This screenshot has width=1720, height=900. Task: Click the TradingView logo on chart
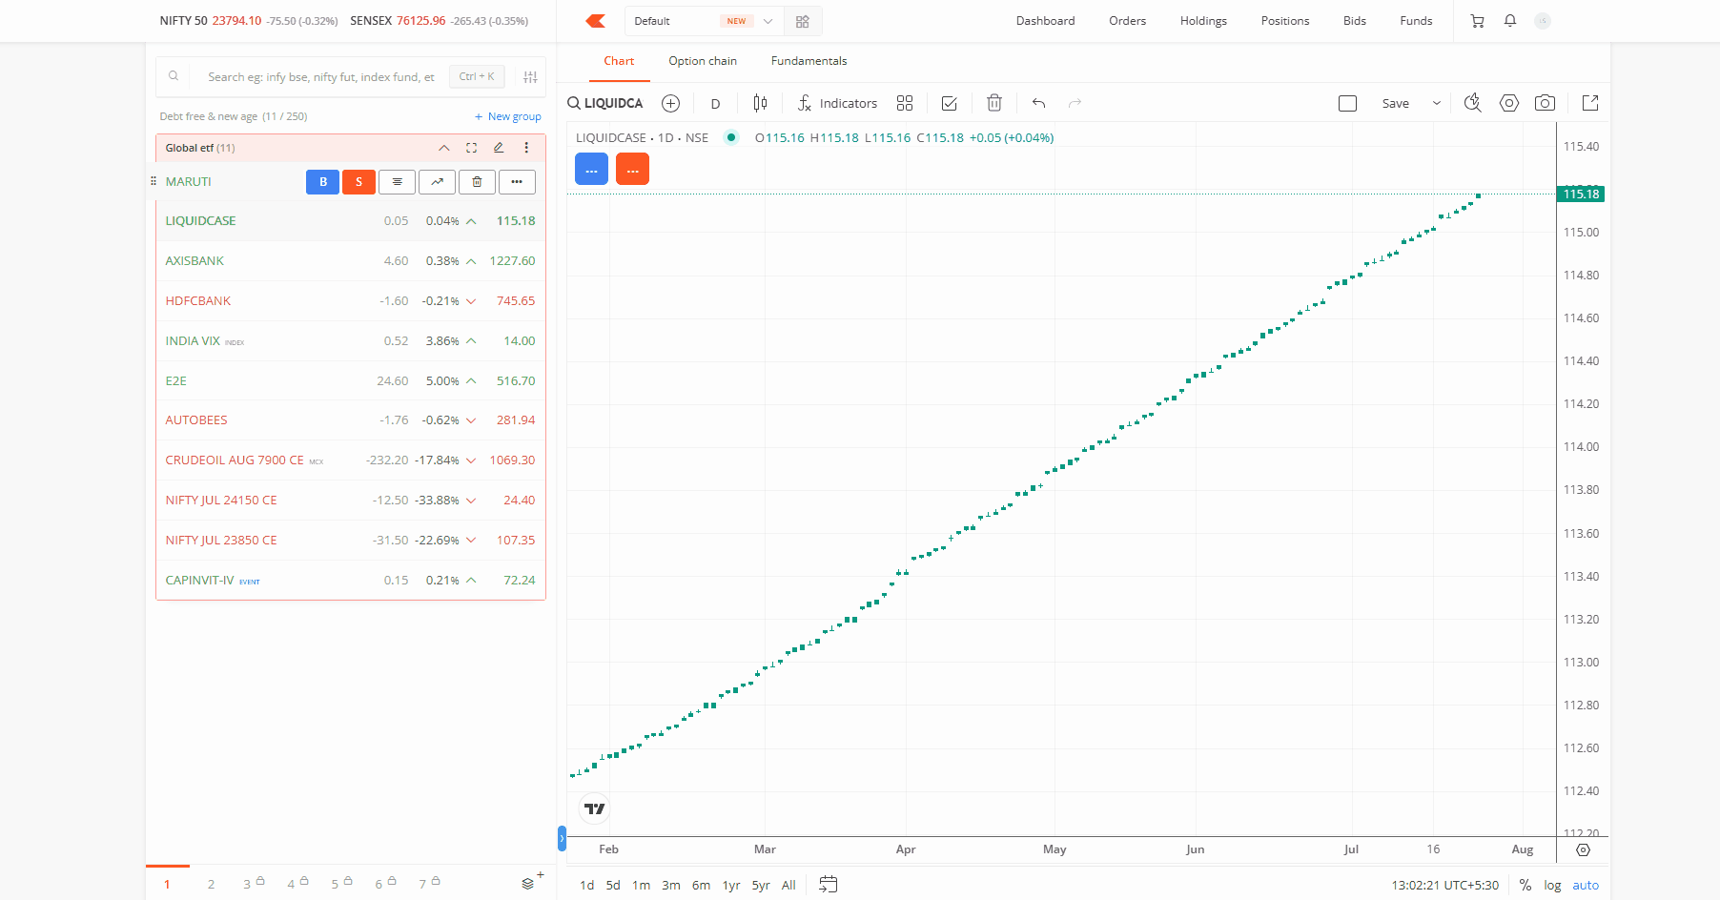595,808
